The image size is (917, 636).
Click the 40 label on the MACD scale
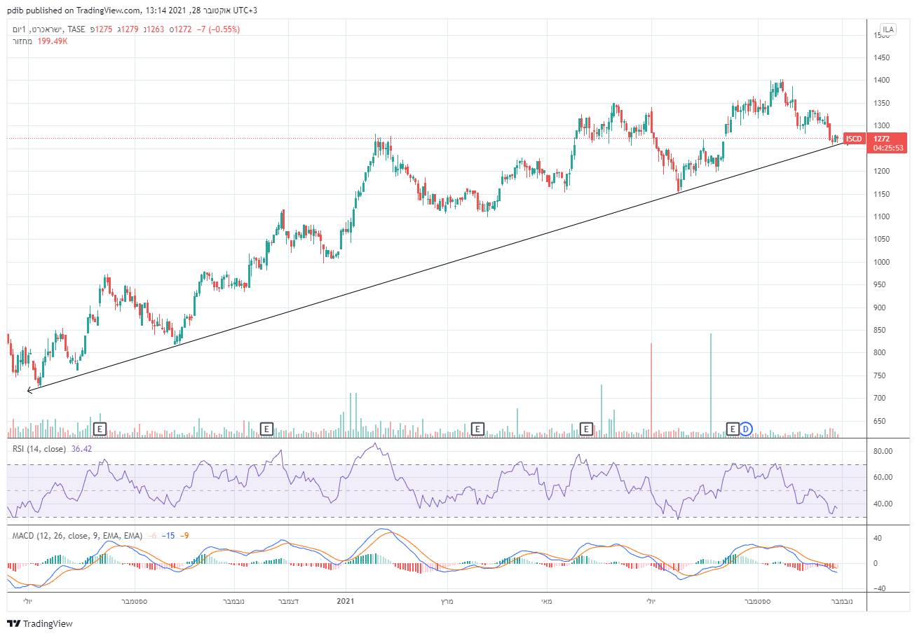tap(878, 538)
